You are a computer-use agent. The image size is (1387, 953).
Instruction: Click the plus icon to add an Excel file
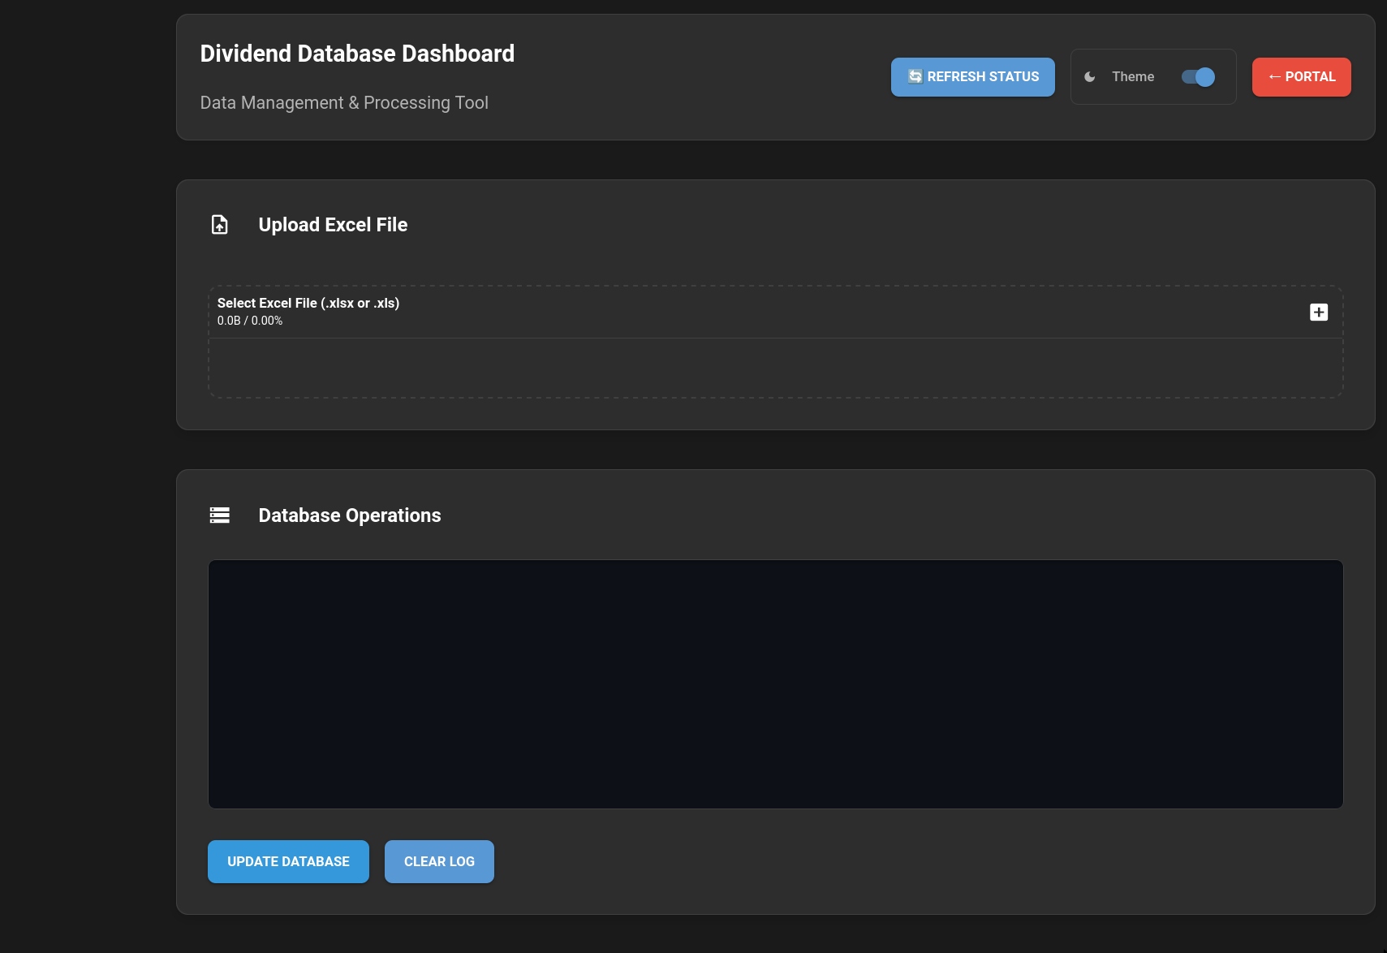click(1319, 312)
